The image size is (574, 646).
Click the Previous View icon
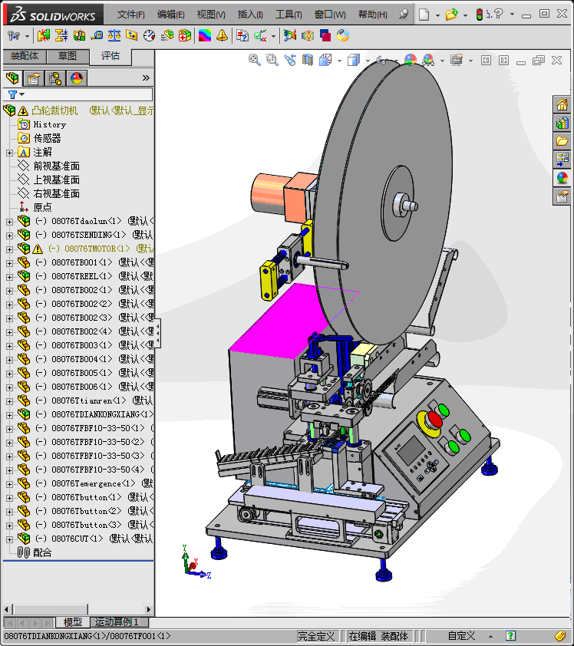[290, 60]
